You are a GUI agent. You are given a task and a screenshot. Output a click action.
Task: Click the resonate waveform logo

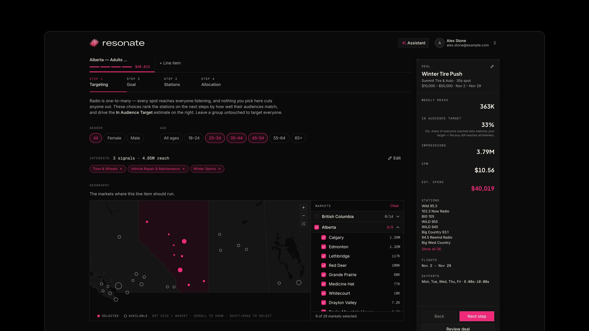[x=94, y=43]
